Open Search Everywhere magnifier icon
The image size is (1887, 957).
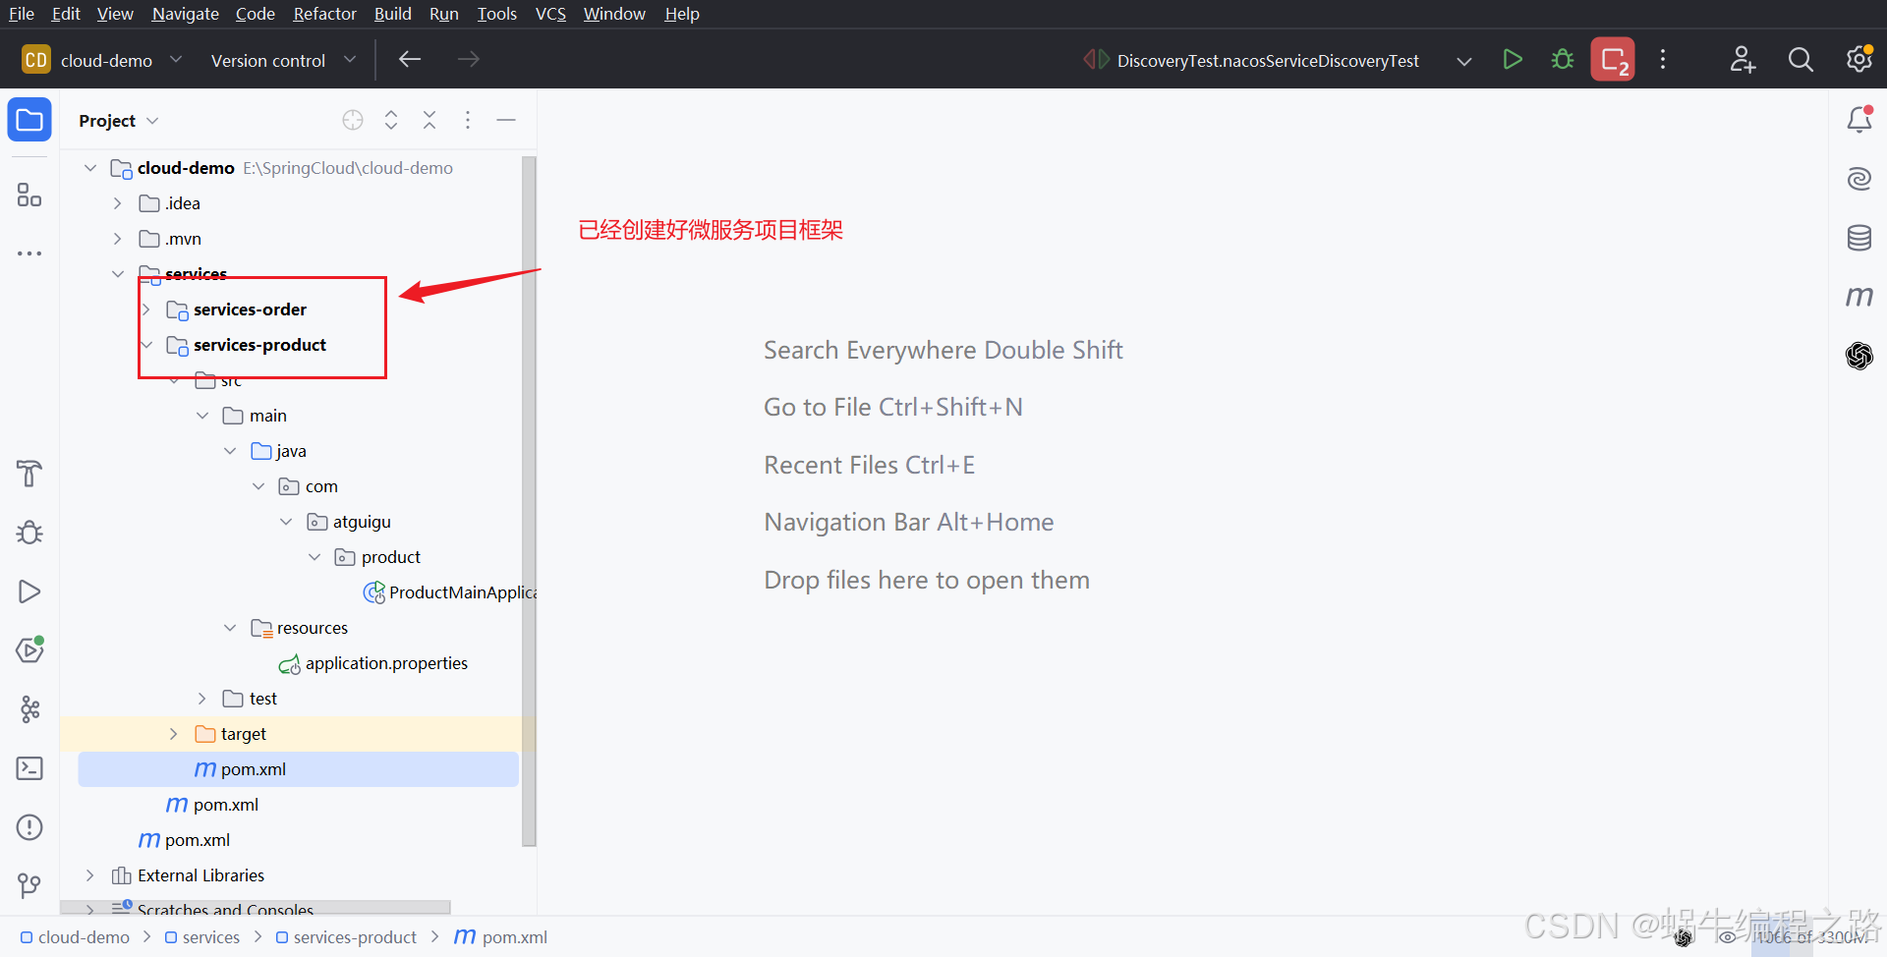tap(1801, 60)
